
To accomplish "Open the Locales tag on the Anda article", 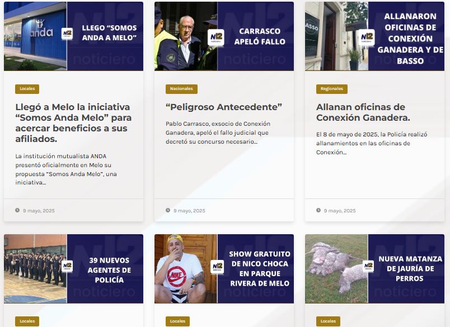I will coord(27,89).
